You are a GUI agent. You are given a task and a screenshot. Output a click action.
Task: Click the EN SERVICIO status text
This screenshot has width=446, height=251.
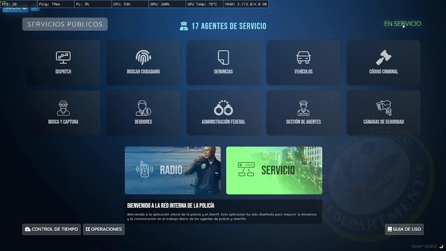pos(402,24)
